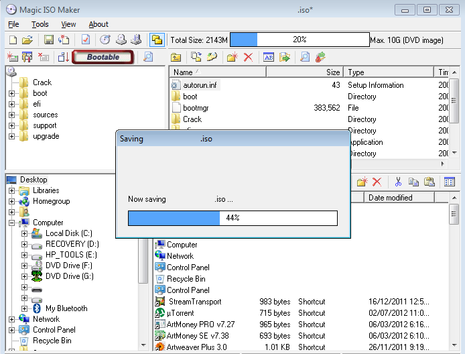Screen dimensions: 465x354
Task: Click the search magnifier in left toolbar
Action: (148, 57)
